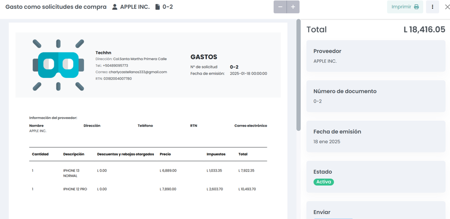Click the Descripción column header
This screenshot has height=219, width=450.
tap(74, 154)
